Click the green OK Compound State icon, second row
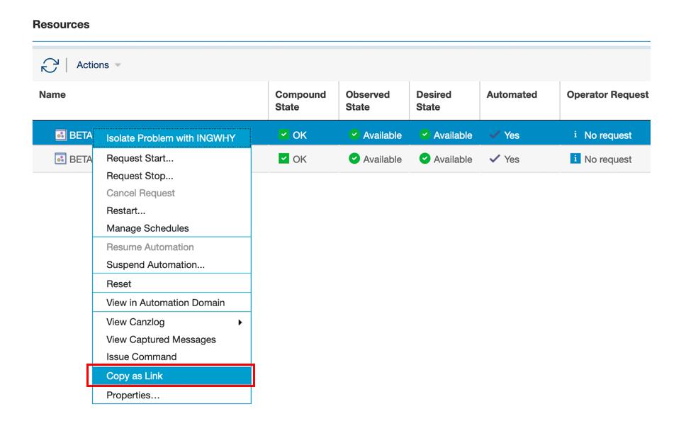Image resolution: width=686 pixels, height=421 pixels. click(284, 159)
